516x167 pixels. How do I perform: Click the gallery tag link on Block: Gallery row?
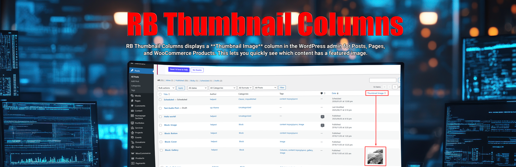pyautogui.click(x=310, y=150)
